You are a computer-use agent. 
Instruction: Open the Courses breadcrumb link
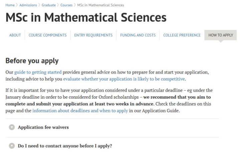66,5
